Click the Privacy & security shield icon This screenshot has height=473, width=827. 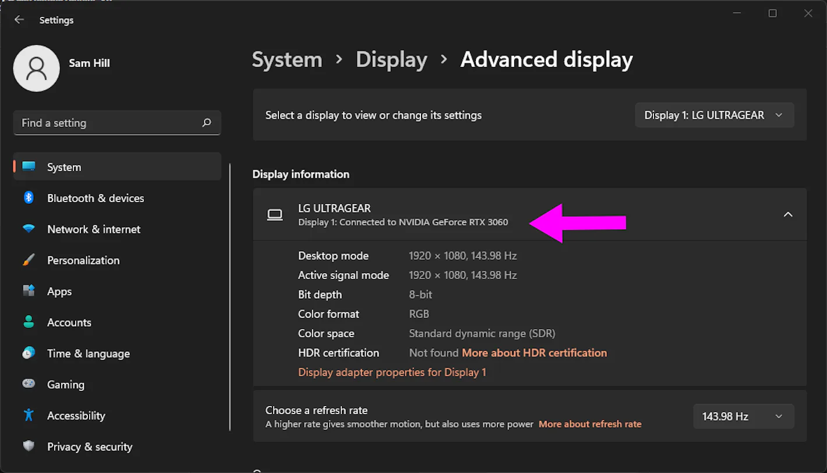coord(29,446)
